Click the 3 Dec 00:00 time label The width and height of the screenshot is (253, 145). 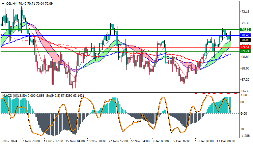tap(160, 141)
